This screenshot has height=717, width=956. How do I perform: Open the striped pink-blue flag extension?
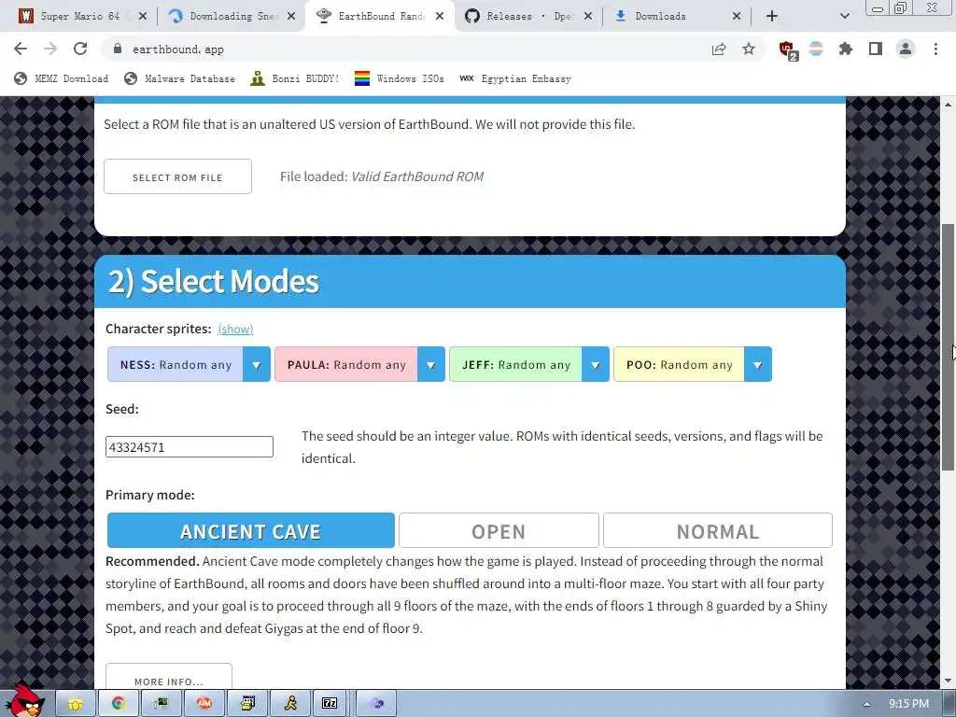[x=816, y=49]
